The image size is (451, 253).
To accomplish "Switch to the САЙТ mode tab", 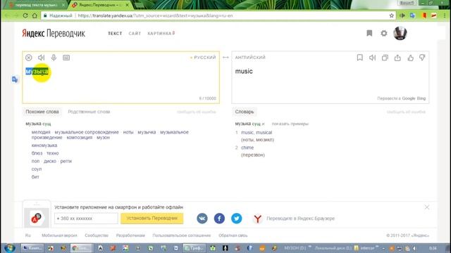I will pyautogui.click(x=135, y=34).
